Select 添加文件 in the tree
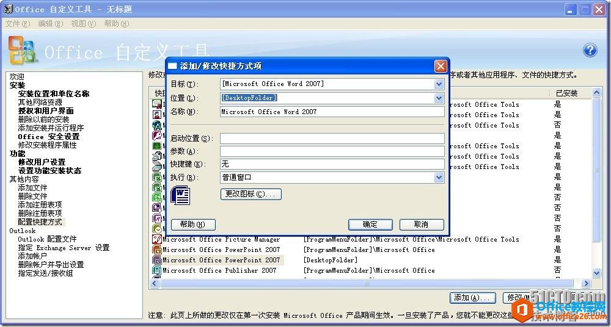The image size is (611, 327). coord(33,188)
